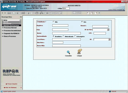Viewport: 128px width, 93px height.
Task: Expand the Processos menu section
Action: click(x=11, y=24)
